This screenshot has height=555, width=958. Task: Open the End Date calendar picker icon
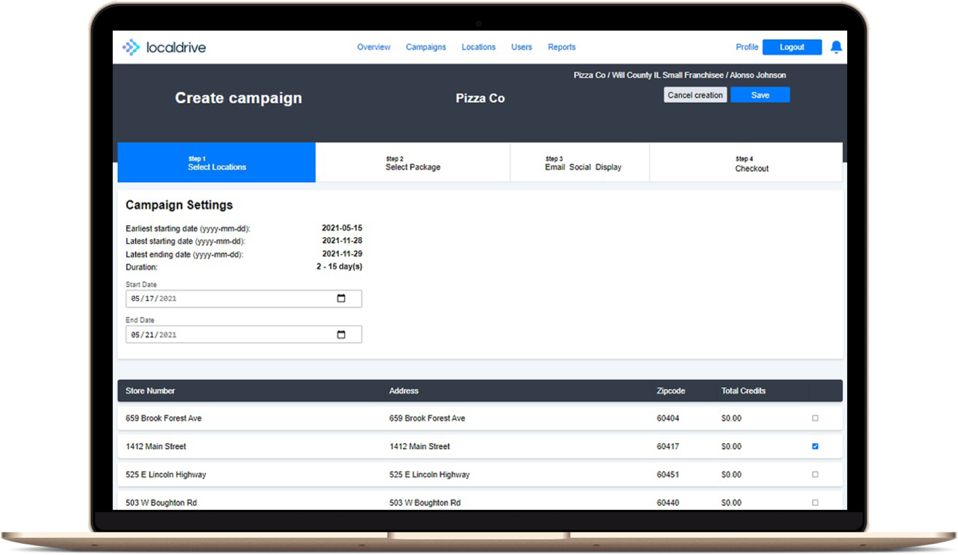[341, 334]
